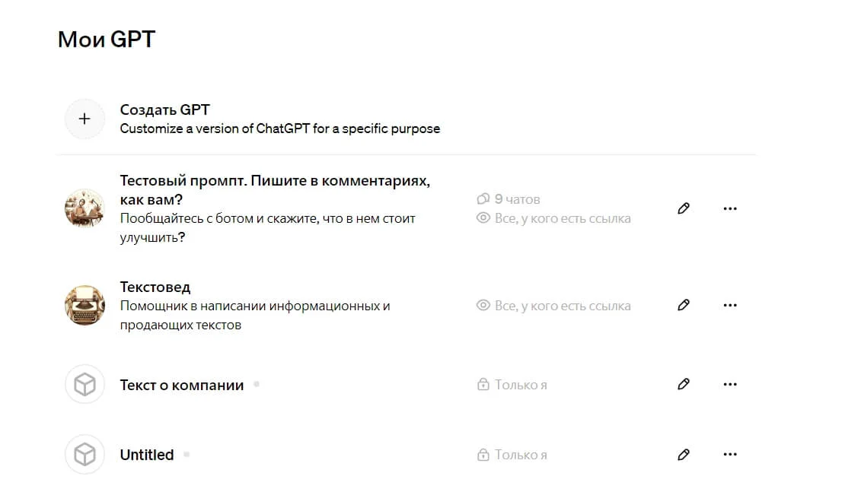Click the lock icon on Untitled row

pos(483,455)
